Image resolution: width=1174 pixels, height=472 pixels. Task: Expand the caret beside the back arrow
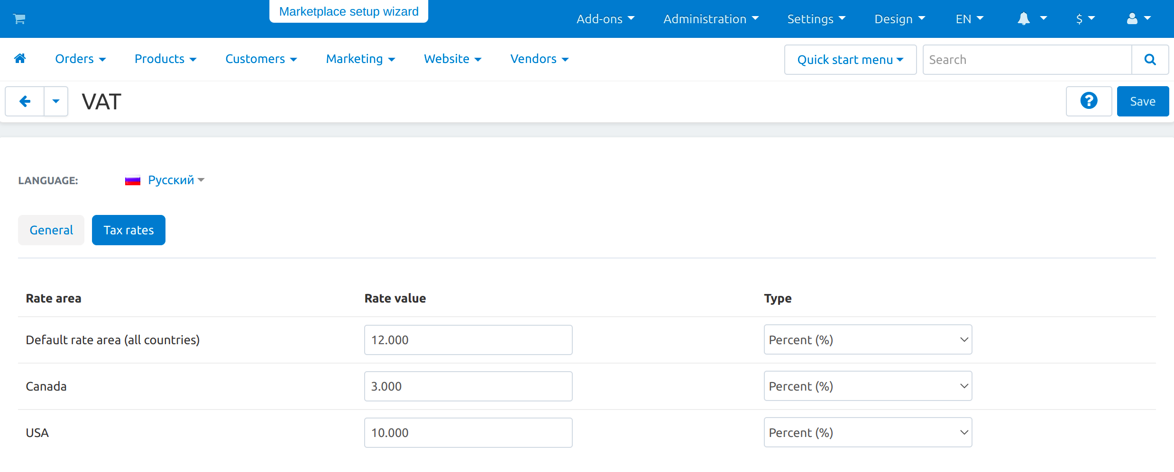click(56, 101)
